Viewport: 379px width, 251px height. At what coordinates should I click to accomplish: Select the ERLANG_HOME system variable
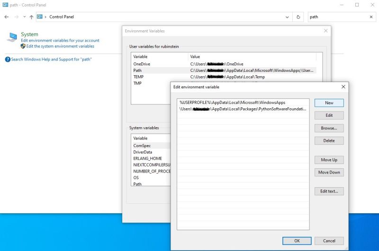coord(151,158)
